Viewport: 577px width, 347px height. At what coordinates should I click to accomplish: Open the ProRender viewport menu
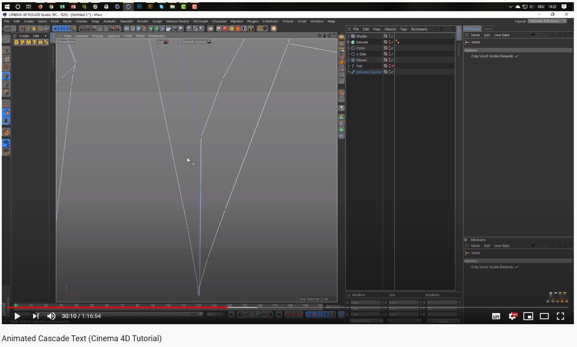pos(157,36)
